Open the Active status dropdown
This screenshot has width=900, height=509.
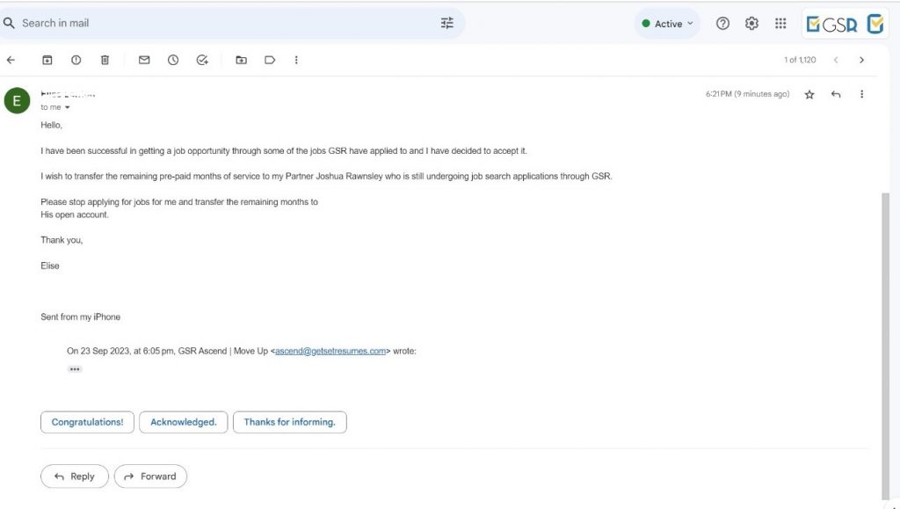tap(668, 24)
